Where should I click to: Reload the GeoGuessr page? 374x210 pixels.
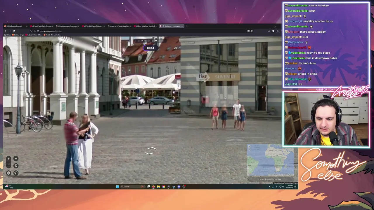click(x=14, y=31)
